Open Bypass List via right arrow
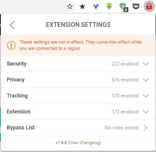The image size is (156, 152). [x=146, y=128]
